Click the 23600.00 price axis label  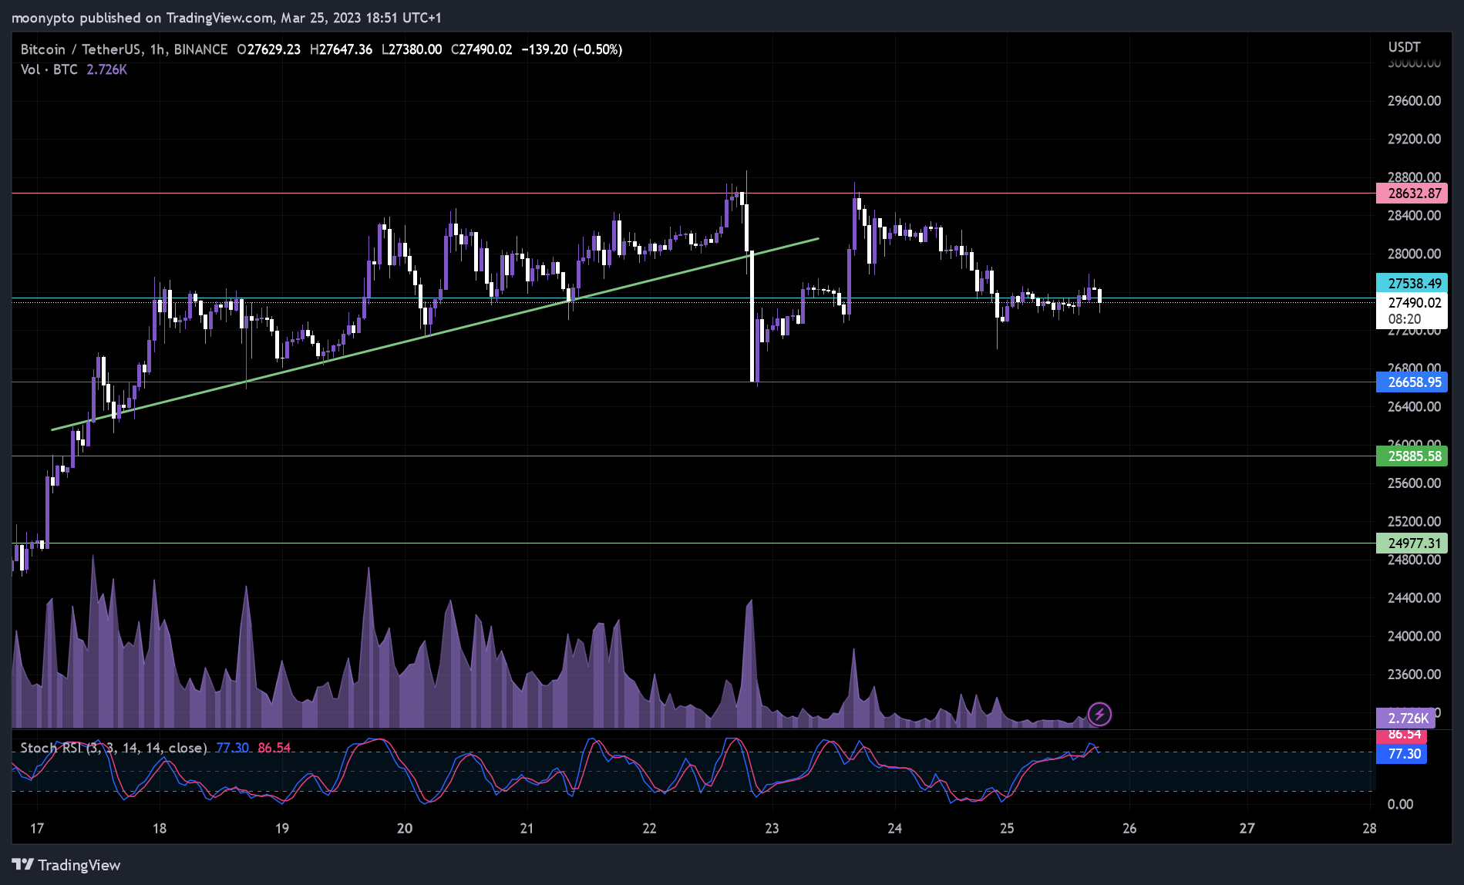(x=1414, y=675)
